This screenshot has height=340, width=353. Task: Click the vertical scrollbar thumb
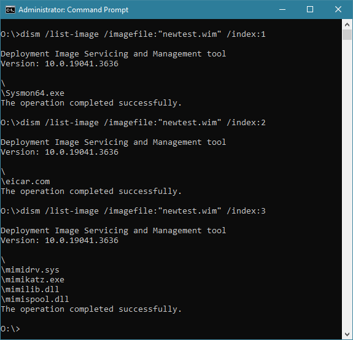click(347, 35)
